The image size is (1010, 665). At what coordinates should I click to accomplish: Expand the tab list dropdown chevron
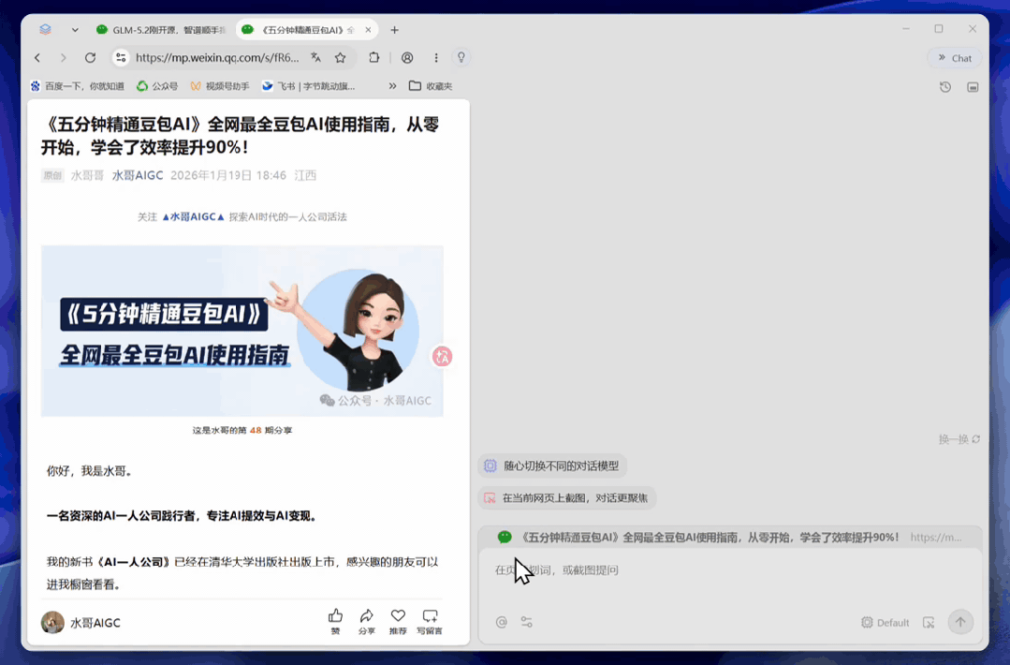coord(75,30)
